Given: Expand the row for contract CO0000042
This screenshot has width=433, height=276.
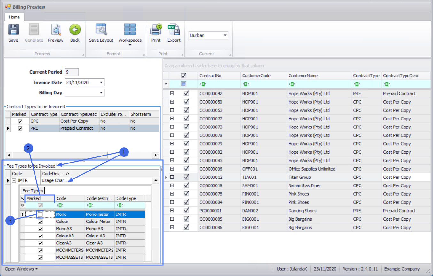Looking at the screenshot, I should click(x=172, y=94).
